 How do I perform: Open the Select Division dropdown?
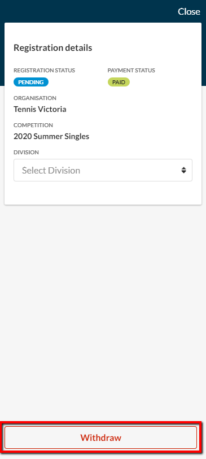[103, 170]
